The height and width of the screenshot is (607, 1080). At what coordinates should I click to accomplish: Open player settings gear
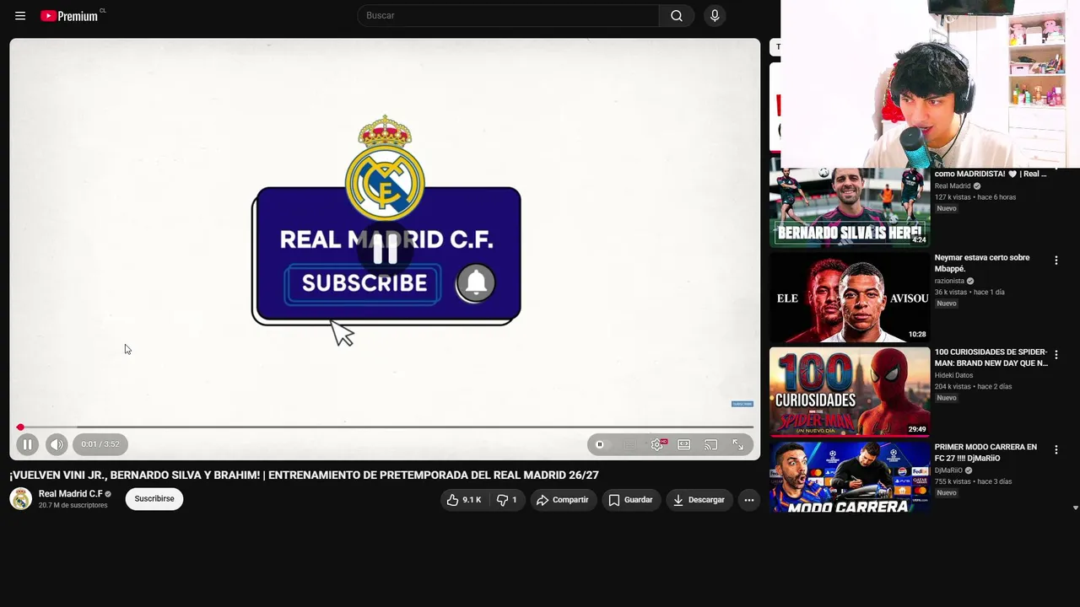tap(657, 444)
